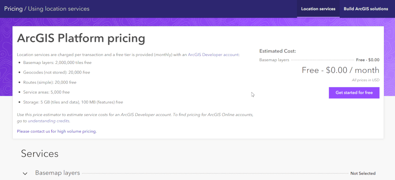Click the Basemap layers line under Estimated Cost
395x180 pixels.
[x=274, y=60]
